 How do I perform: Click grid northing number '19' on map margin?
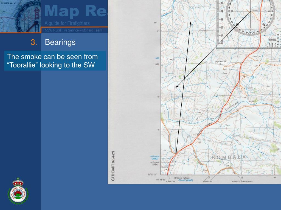pyautogui.click(x=158, y=97)
